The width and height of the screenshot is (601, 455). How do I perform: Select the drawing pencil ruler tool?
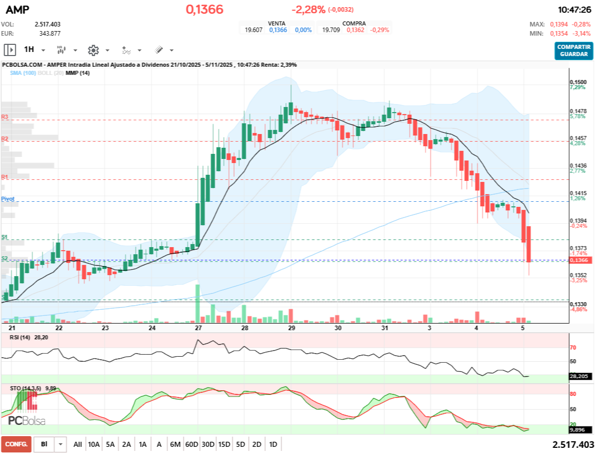(x=158, y=50)
